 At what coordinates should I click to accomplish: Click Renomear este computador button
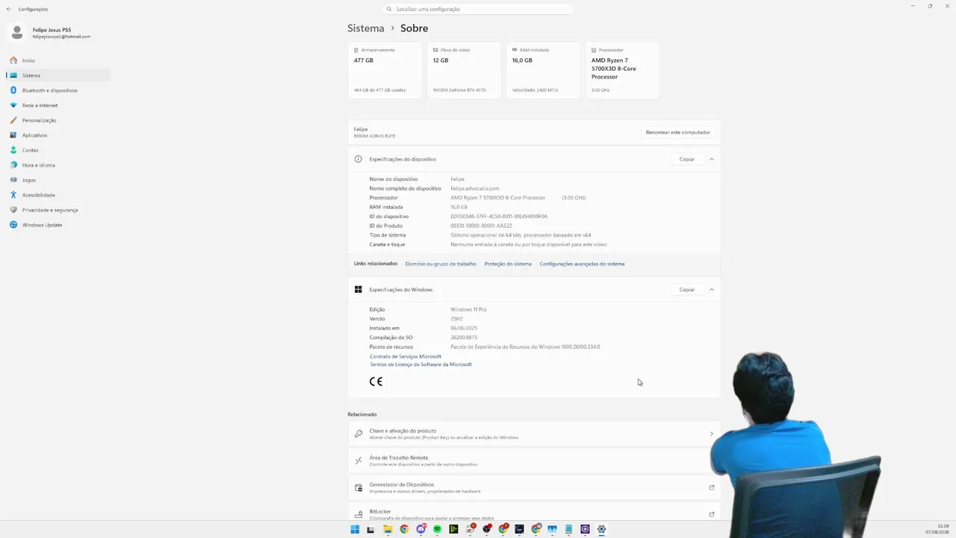pos(678,132)
